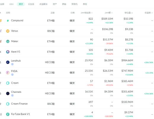
Task: Sort by 24H地址数 using its arrow icon
Action: tap(92, 13)
